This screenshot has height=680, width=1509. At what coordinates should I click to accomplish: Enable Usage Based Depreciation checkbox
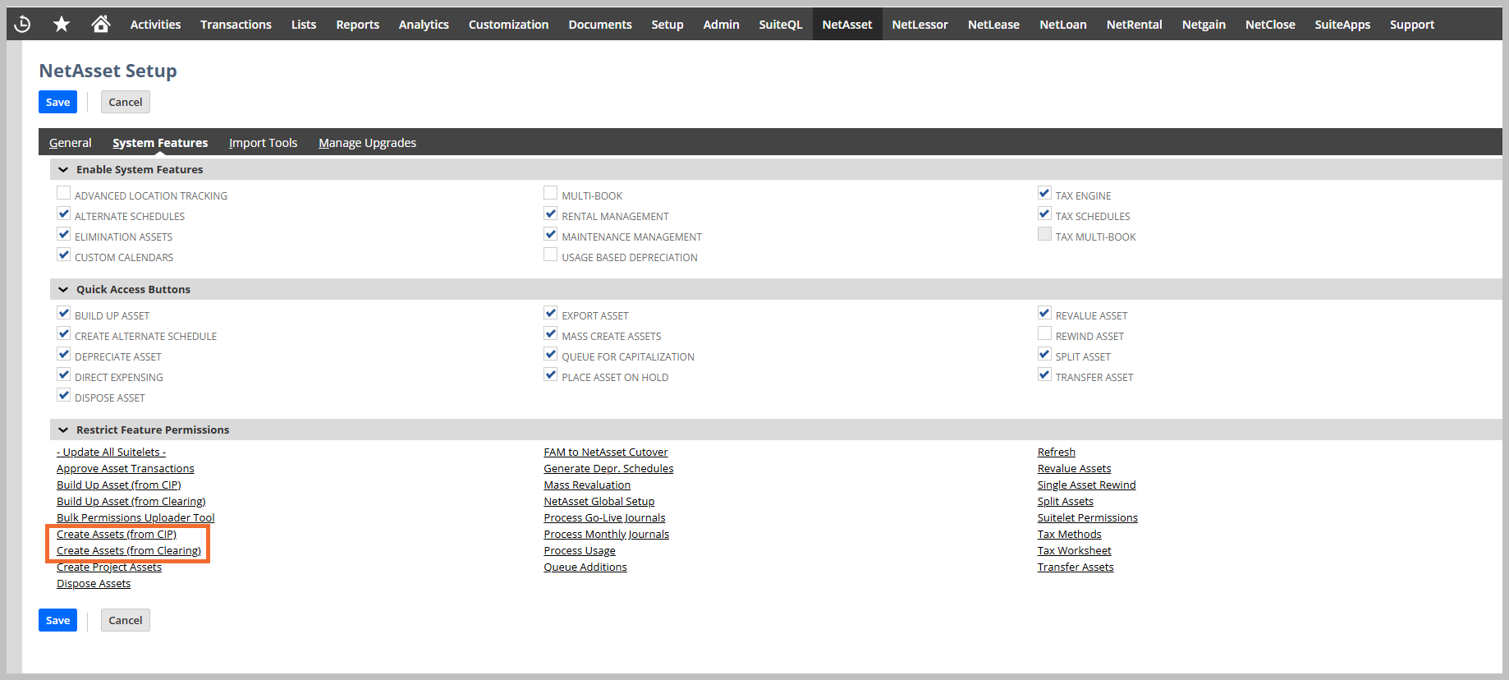(x=551, y=255)
